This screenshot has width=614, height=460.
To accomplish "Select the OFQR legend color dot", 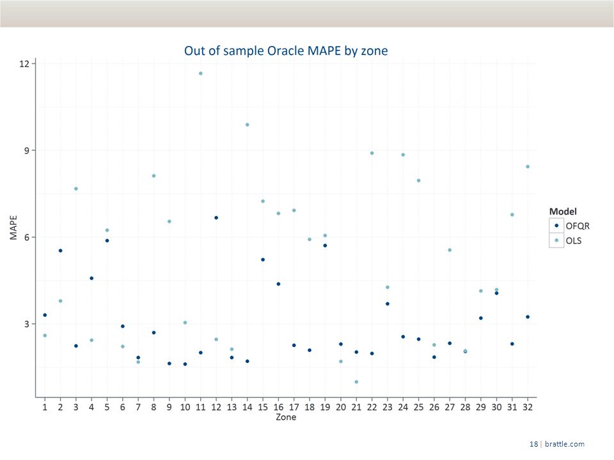I will (556, 226).
